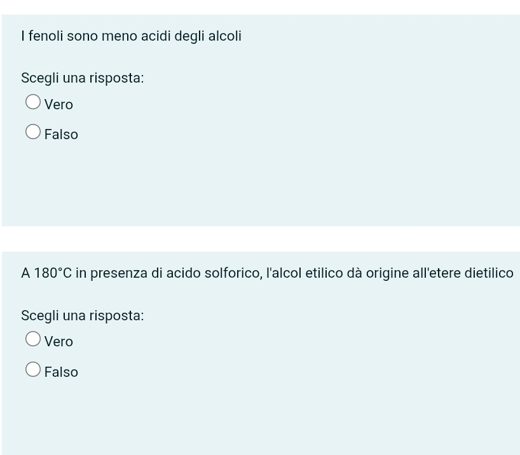Click the 'Falso' label under fenoli question
Screen dimensions: 520x455
point(61,135)
